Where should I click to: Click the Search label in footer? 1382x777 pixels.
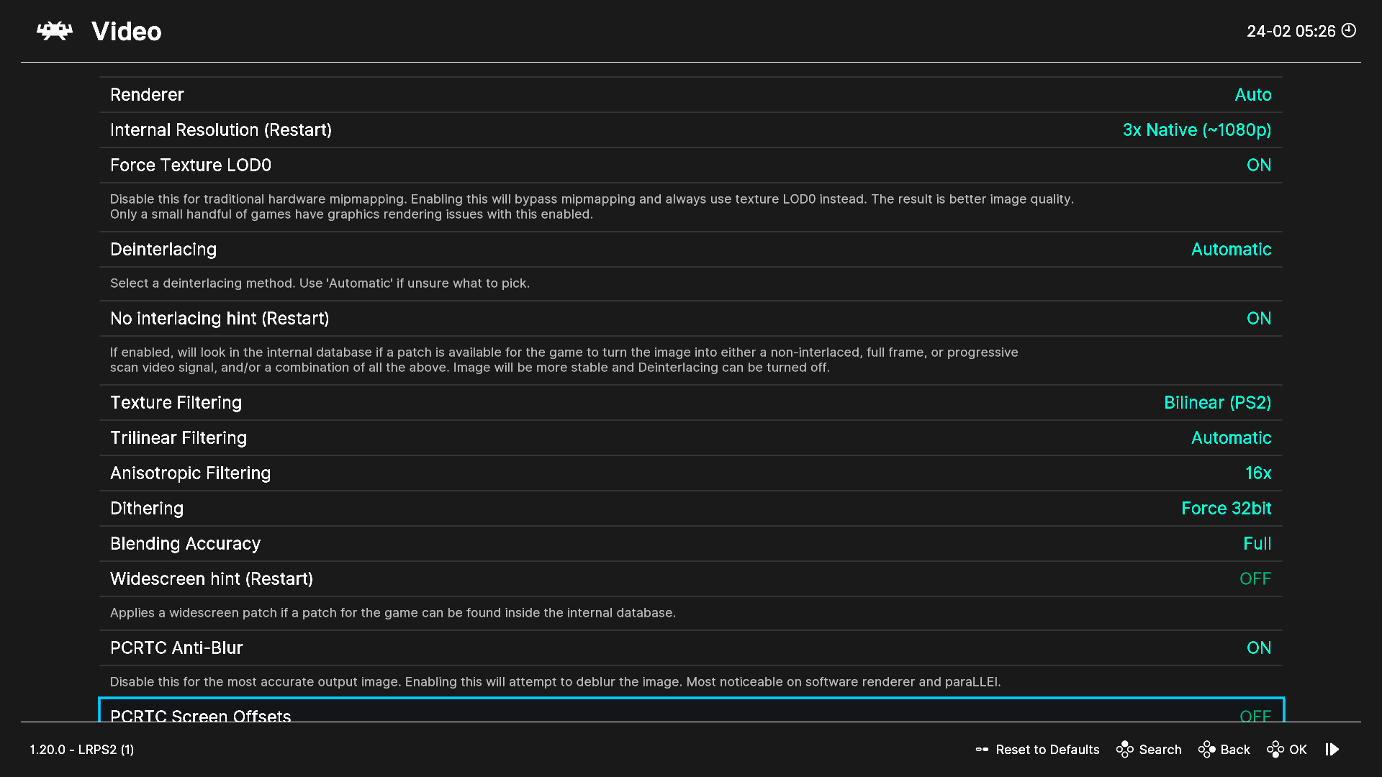tap(1160, 750)
